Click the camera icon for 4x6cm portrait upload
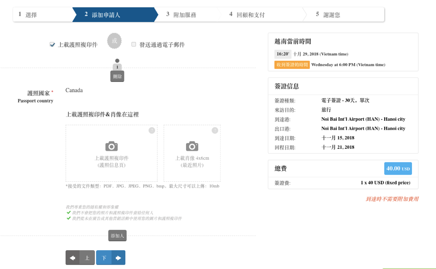Screen dimensions: 436x269 tap(192, 146)
